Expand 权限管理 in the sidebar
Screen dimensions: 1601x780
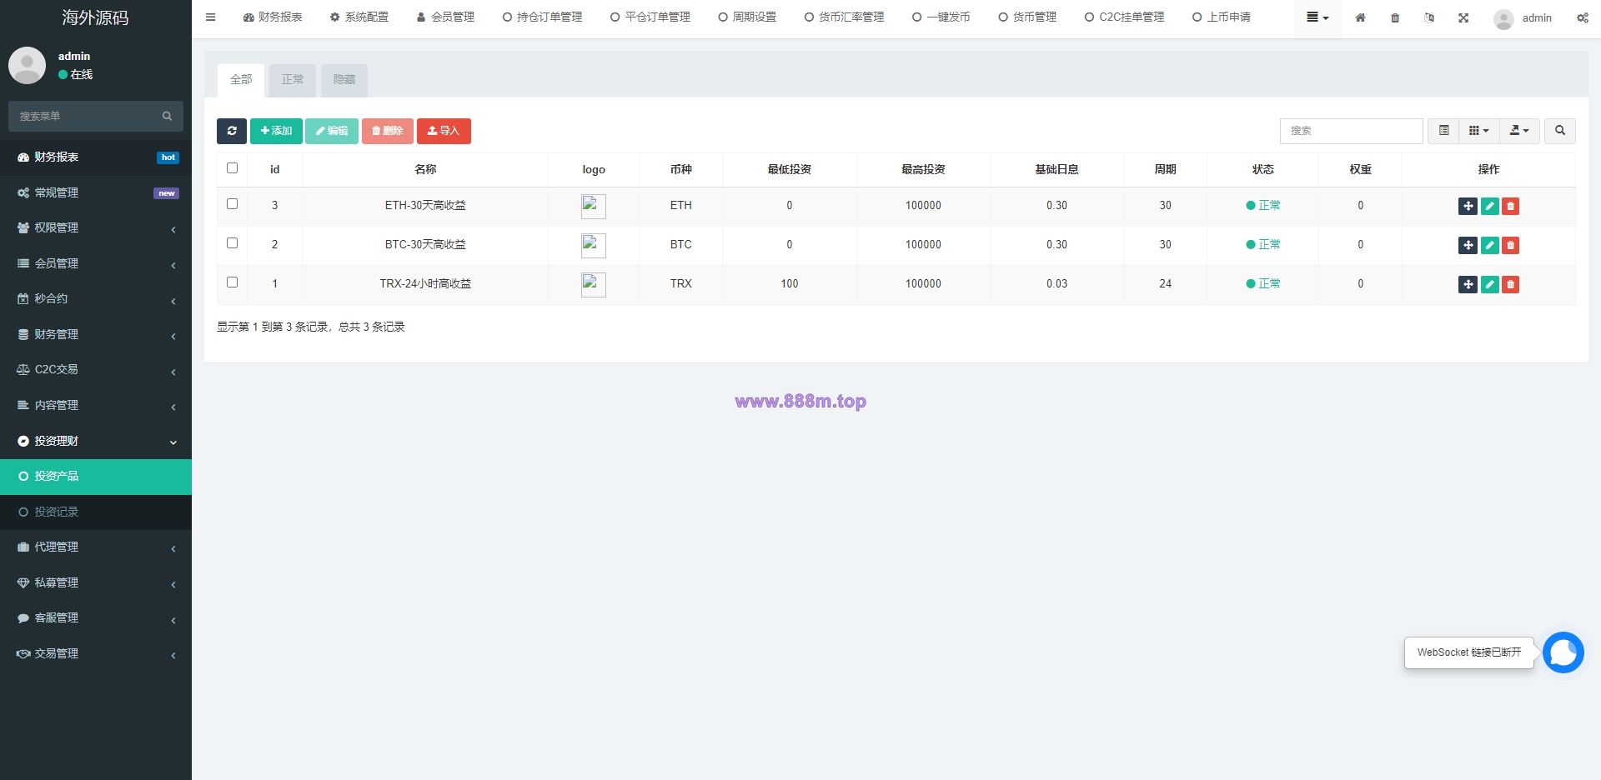pos(96,227)
